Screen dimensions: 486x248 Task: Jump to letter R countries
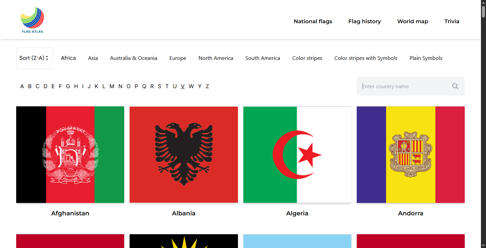pos(152,86)
